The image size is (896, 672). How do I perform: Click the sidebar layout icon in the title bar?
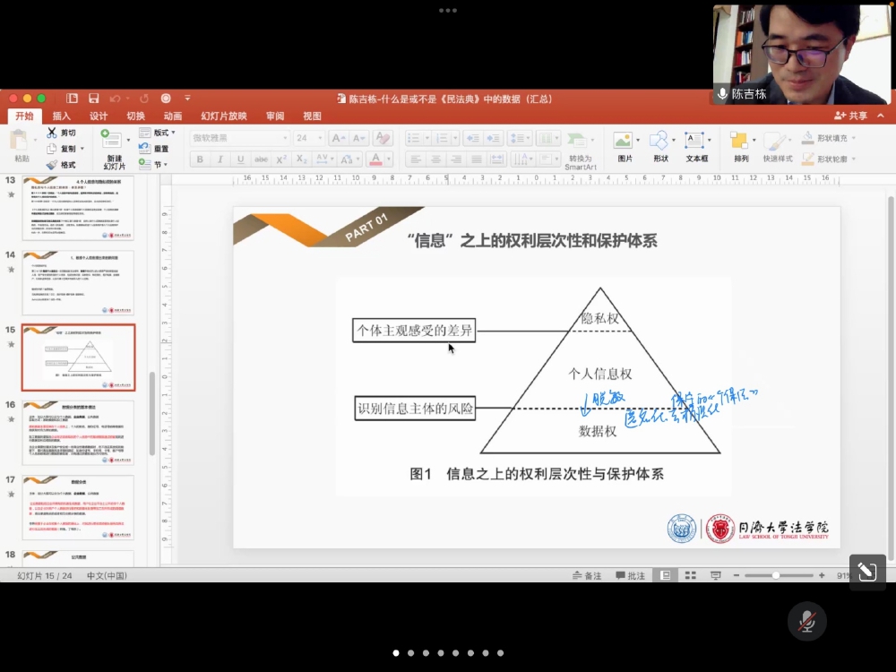(72, 99)
